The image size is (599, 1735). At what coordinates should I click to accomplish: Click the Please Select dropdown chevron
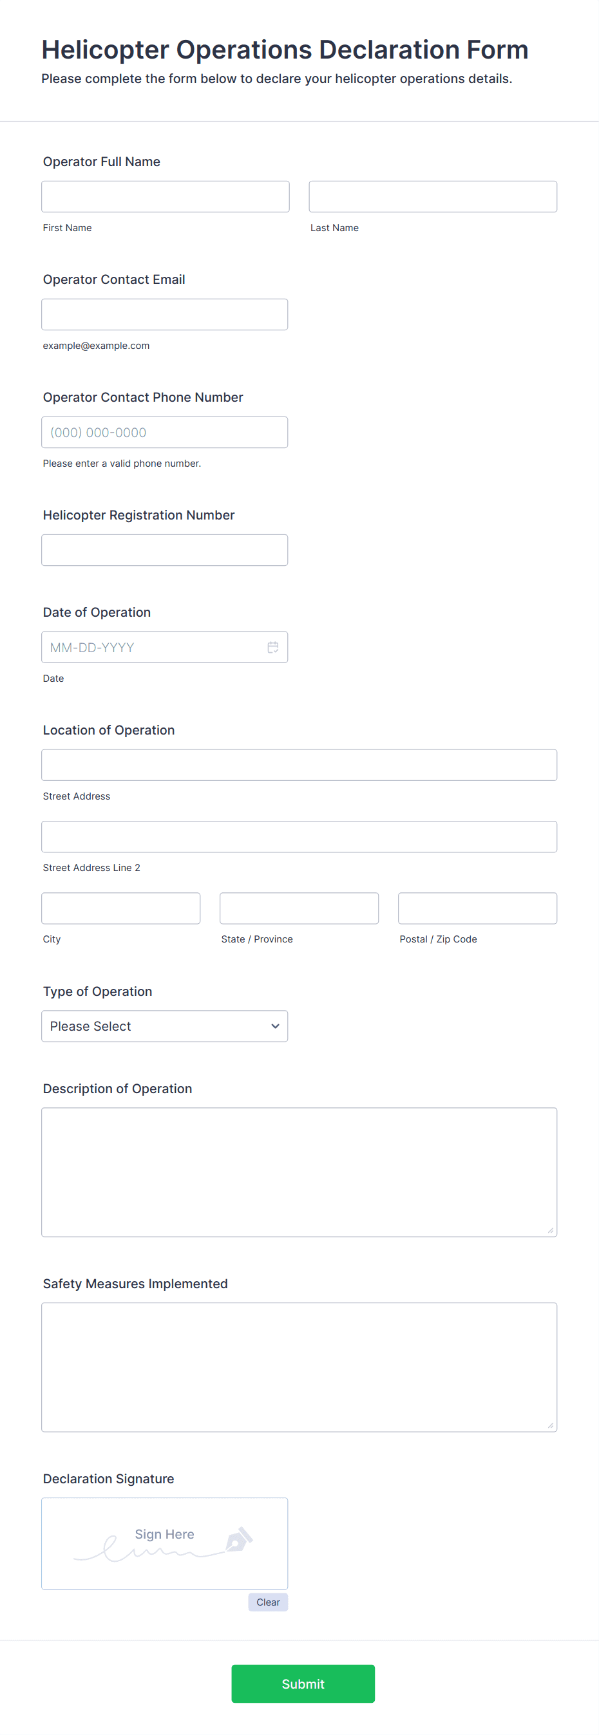275,1026
